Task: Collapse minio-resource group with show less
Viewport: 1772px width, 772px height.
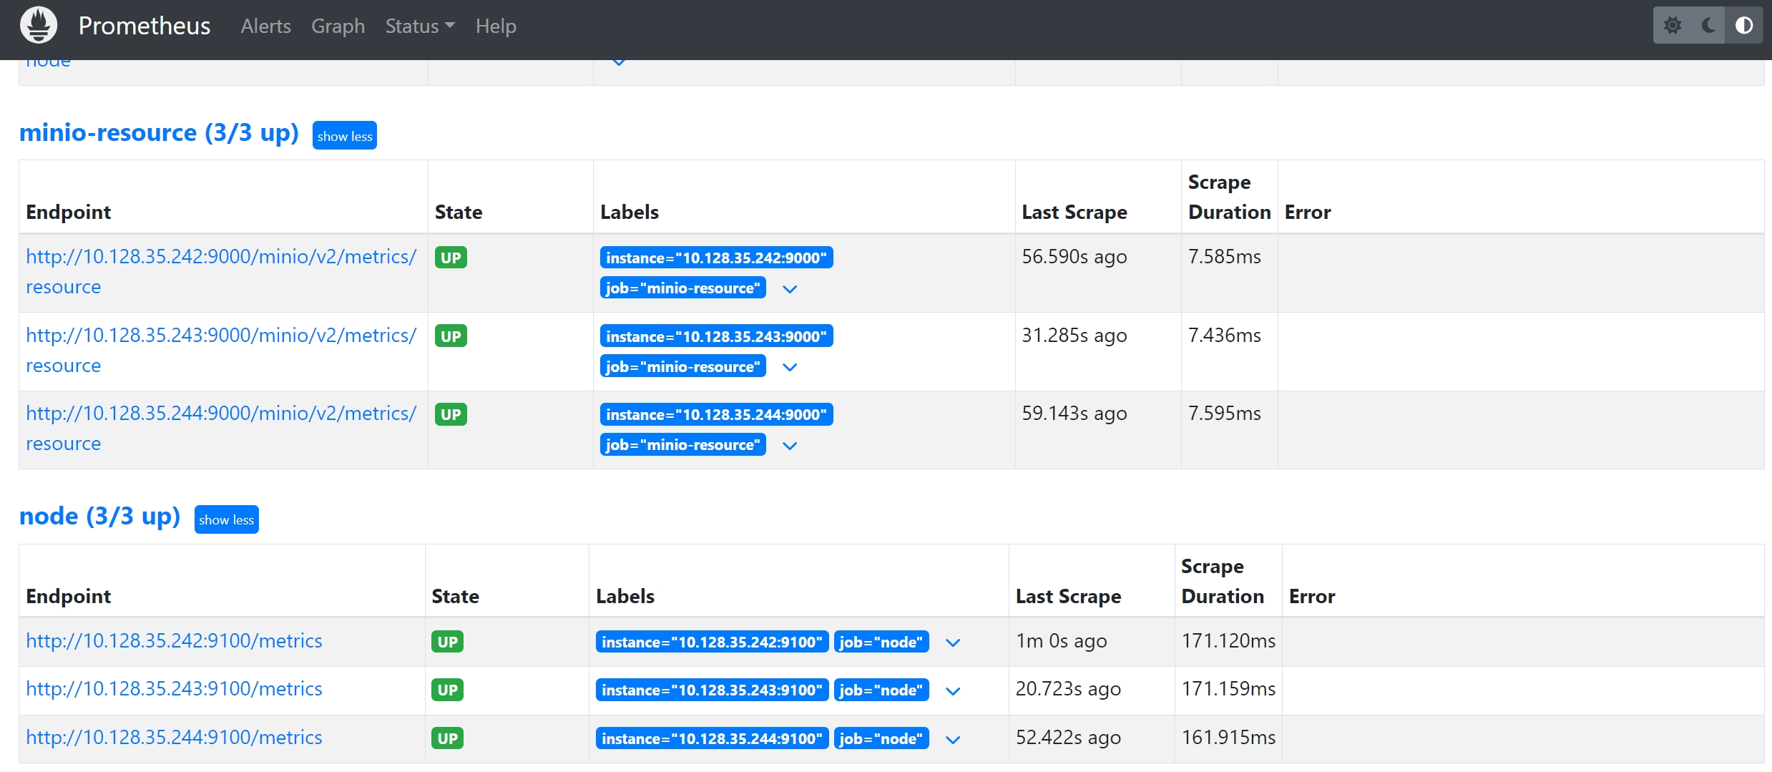Action: tap(345, 136)
